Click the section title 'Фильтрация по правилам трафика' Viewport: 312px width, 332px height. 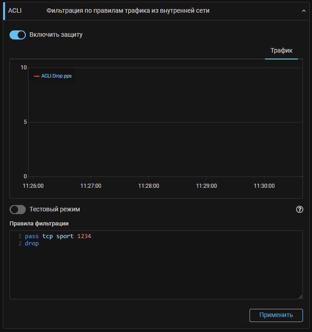point(128,11)
